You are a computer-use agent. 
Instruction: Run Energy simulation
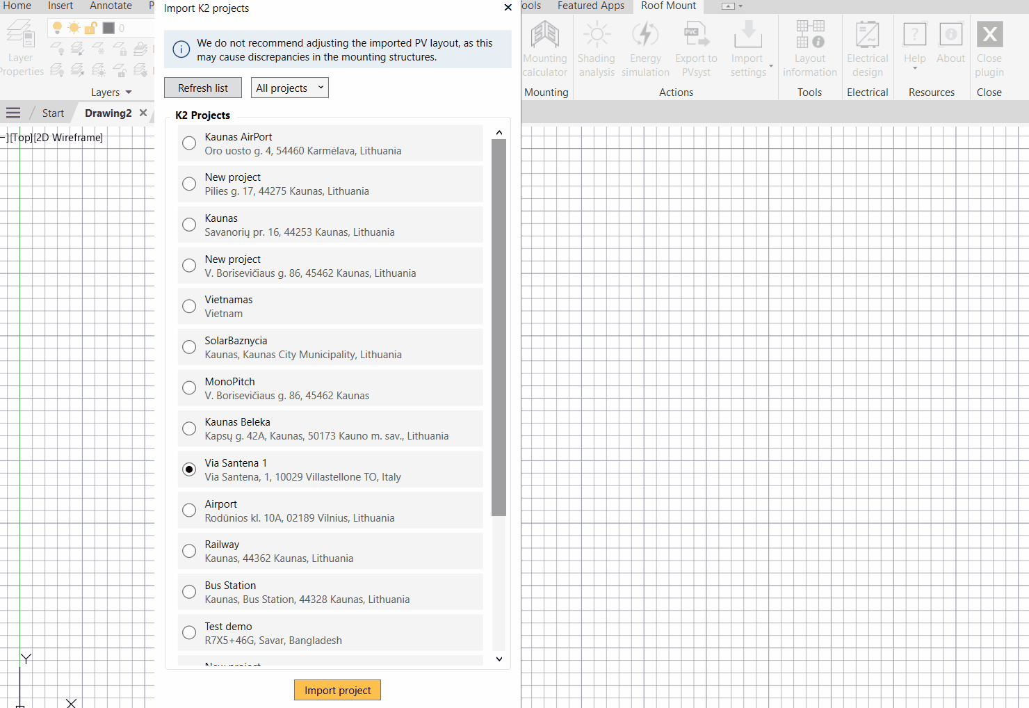(x=645, y=47)
